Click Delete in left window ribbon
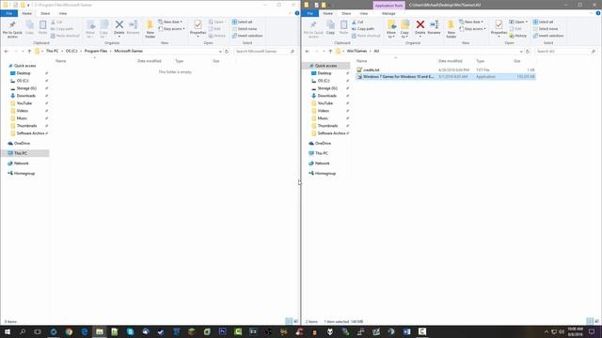 click(x=119, y=28)
